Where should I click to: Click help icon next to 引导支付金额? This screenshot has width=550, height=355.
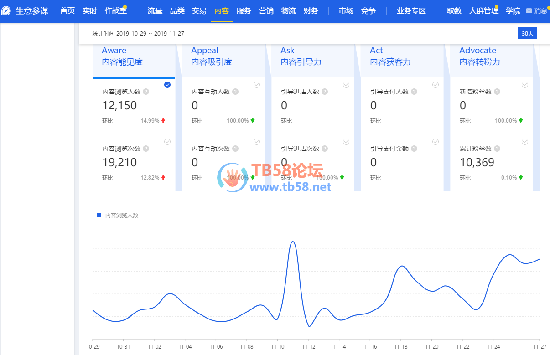[x=414, y=149]
